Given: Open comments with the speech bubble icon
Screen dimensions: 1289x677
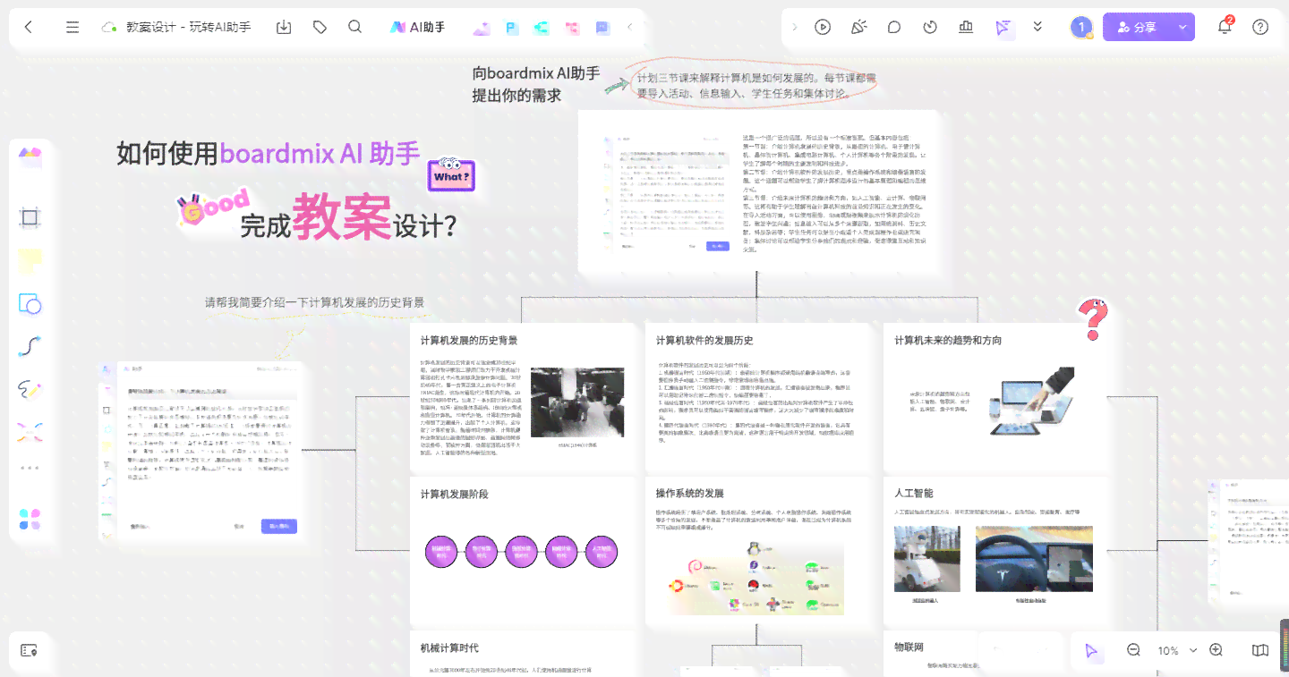Looking at the screenshot, I should coord(894,27).
